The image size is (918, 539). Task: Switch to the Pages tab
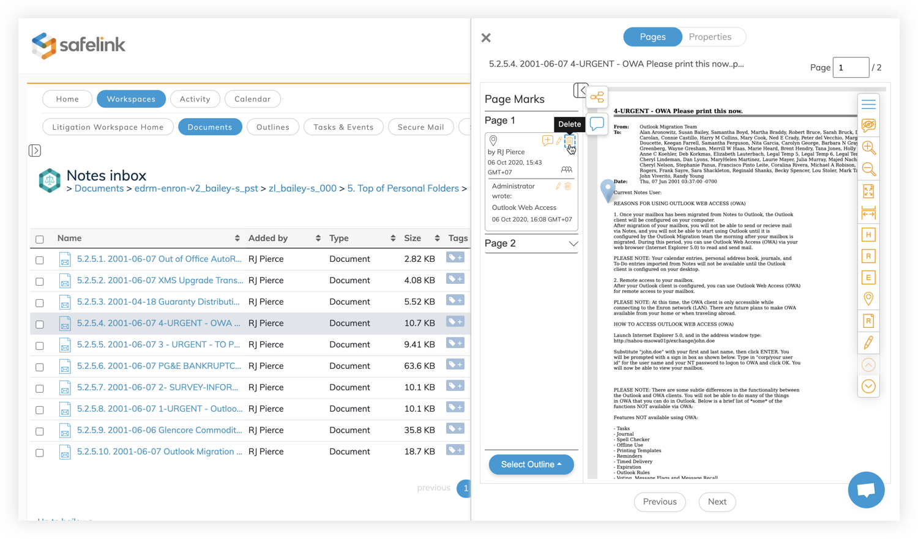tap(652, 37)
